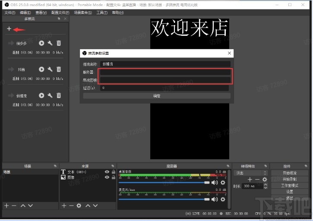The width and height of the screenshot is (313, 221).
Task: Open the 帮助(H) menu
Action: (x=118, y=13)
